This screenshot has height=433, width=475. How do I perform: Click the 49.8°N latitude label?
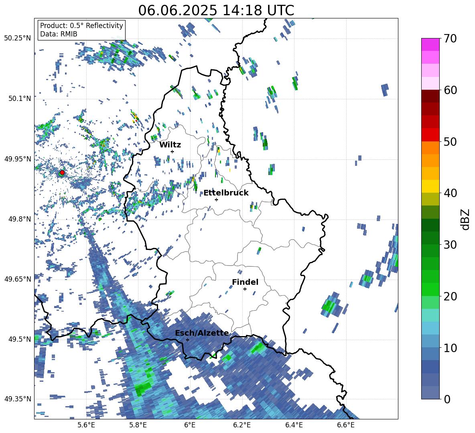pyautogui.click(x=19, y=219)
